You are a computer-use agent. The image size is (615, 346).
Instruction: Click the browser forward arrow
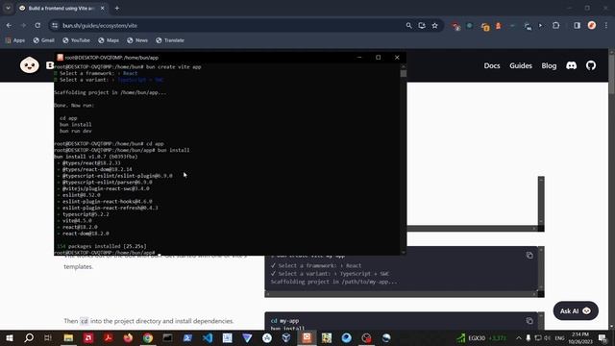(23, 26)
